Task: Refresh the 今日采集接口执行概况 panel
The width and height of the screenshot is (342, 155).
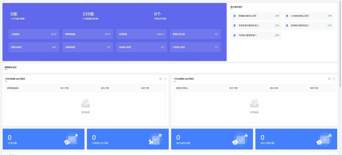Action: point(160,79)
